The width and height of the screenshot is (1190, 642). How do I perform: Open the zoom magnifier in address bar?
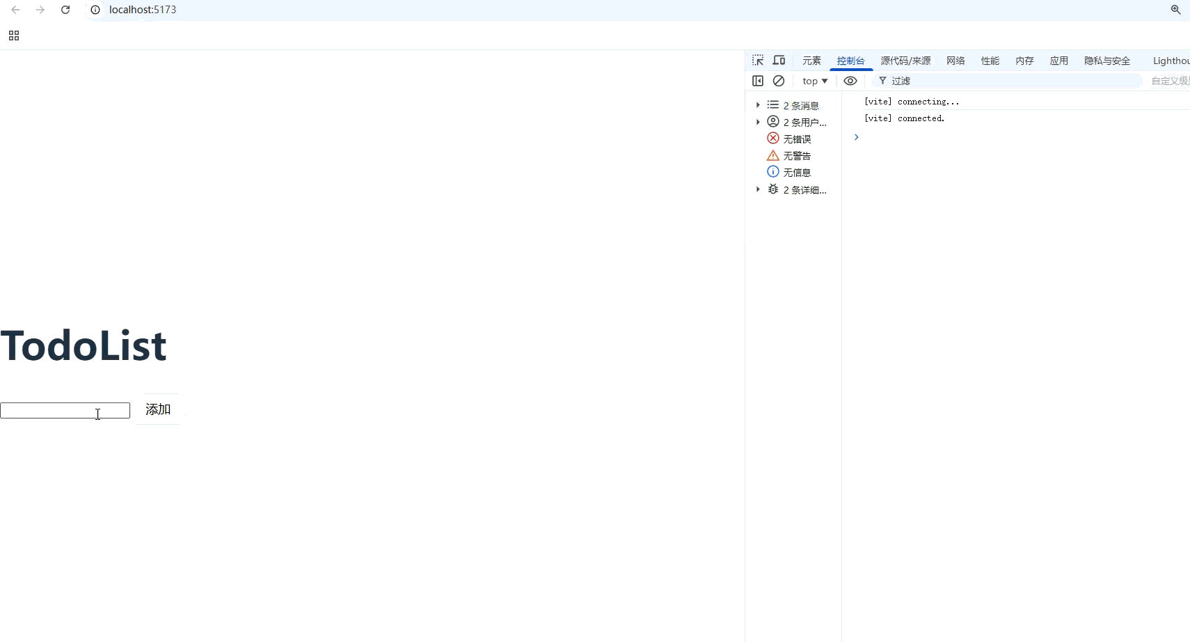click(x=1175, y=10)
